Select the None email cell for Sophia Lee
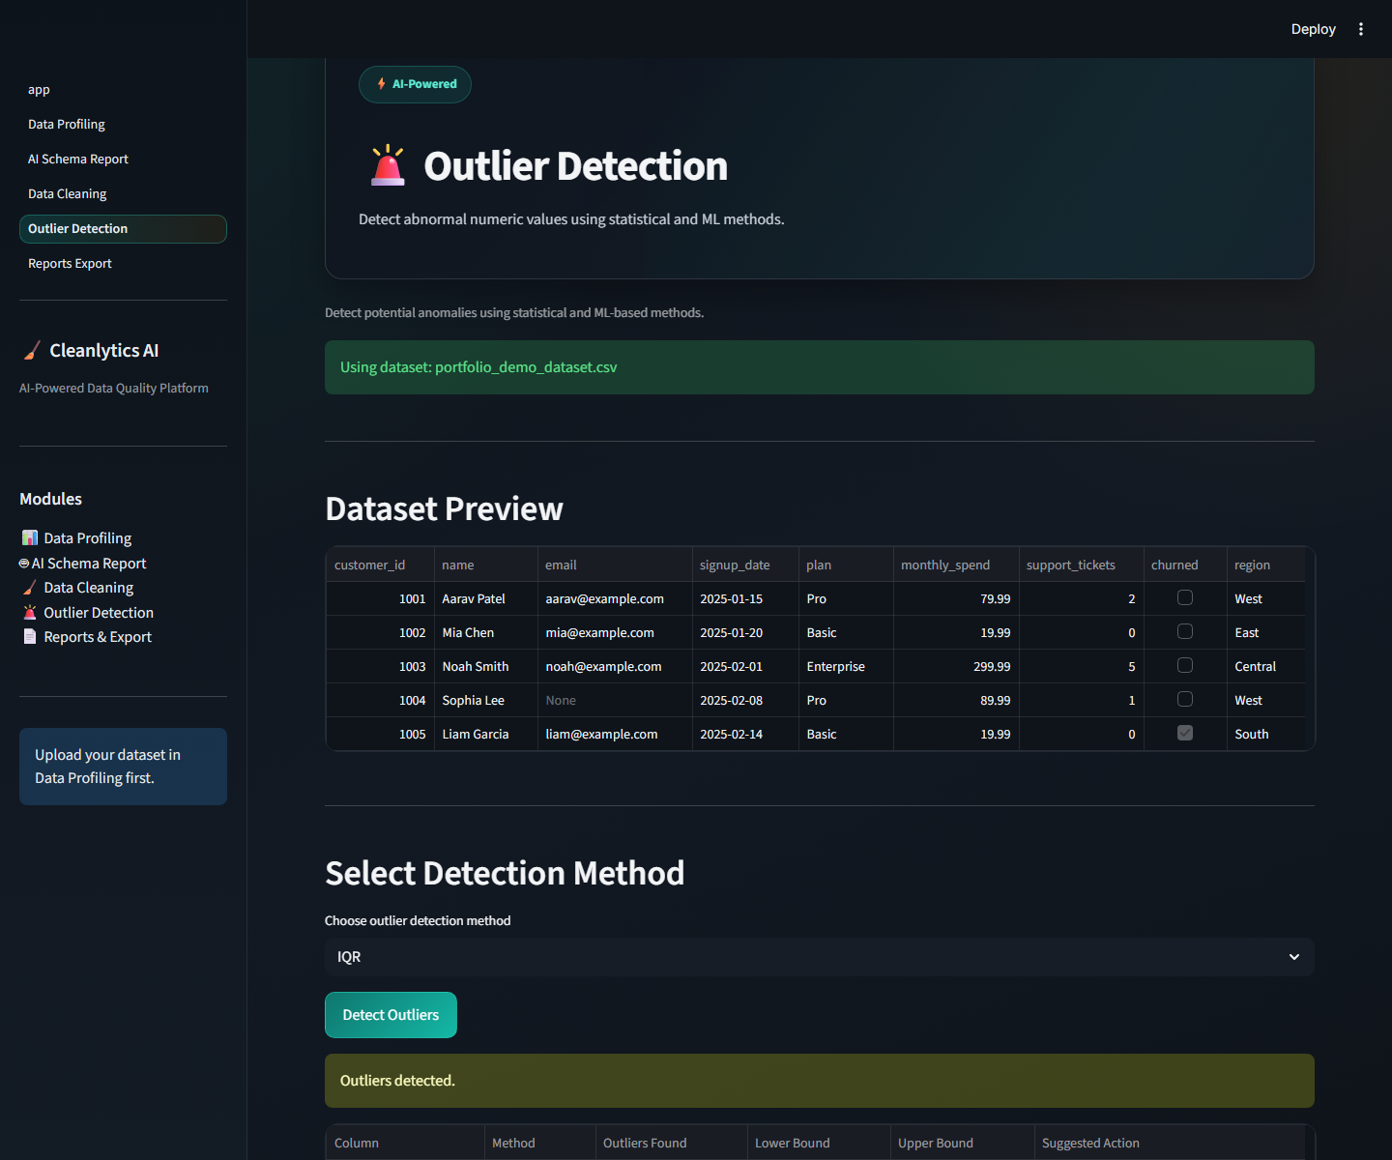 (x=615, y=700)
